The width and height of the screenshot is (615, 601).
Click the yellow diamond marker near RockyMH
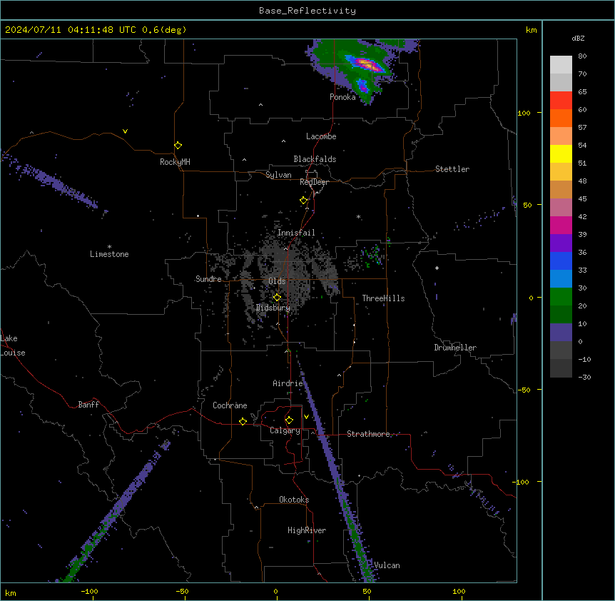tap(178, 146)
